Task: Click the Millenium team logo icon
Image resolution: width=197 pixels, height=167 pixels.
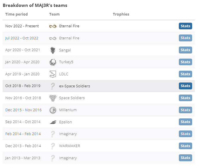Action: tap(53, 110)
